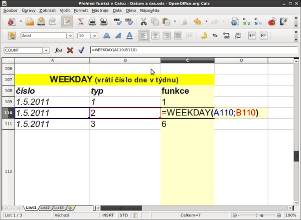
Task: Switch to the List3 sheet tab
Action: [59, 208]
